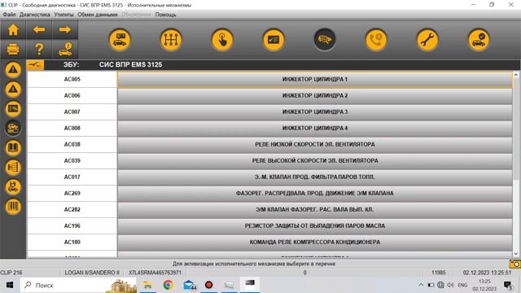Image resolution: width=521 pixels, height=293 pixels.
Task: Open vehicle information car-with-person icon
Action: [65, 49]
